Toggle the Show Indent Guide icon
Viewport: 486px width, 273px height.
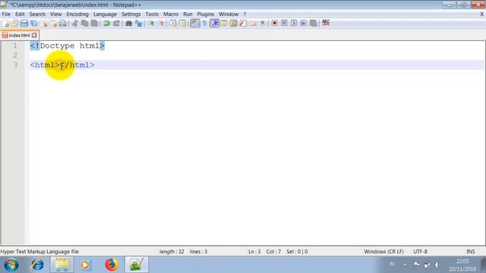pos(214,24)
